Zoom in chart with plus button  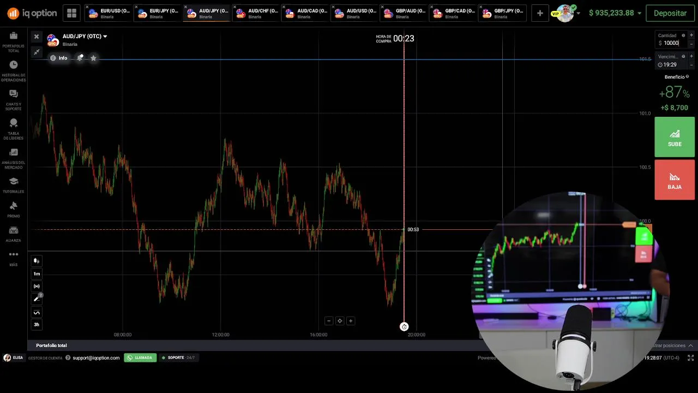[x=351, y=321]
